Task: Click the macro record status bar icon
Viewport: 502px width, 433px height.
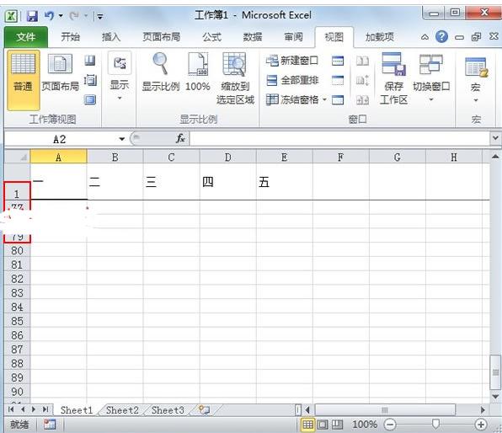Action: pyautogui.click(x=50, y=425)
